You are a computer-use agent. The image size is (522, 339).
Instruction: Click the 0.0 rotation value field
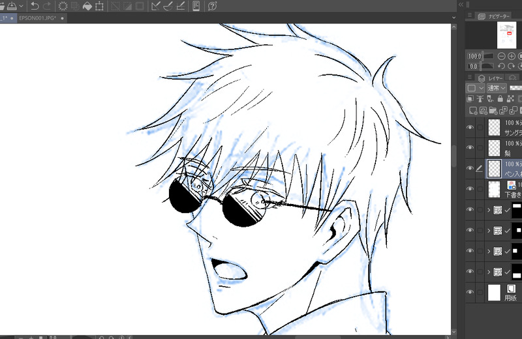click(x=474, y=66)
